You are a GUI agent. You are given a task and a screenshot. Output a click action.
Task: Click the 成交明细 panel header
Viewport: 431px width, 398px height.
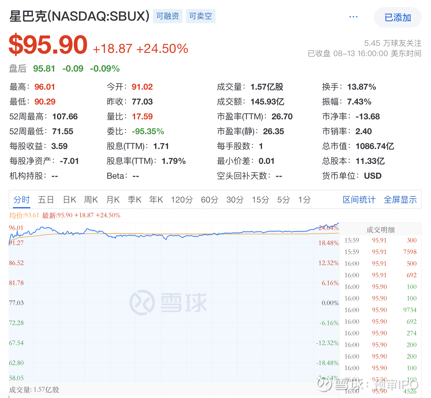380,230
